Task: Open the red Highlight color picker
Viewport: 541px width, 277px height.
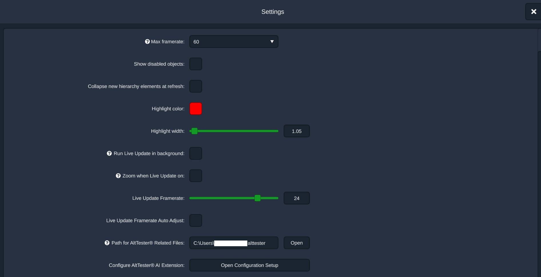Action: 196,109
